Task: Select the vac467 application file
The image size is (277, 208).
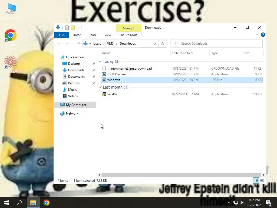Action: [182, 94]
